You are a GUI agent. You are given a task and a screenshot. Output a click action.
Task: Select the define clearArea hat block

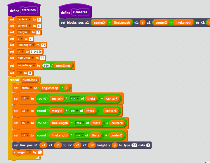pyautogui.click(x=75, y=11)
